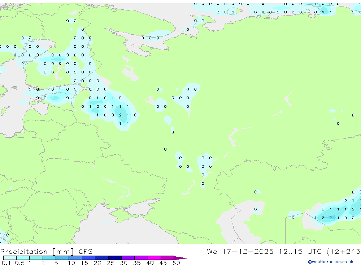
Task: Select the 30–35 mm violet legend swatch
Action: pyautogui.click(x=128, y=258)
